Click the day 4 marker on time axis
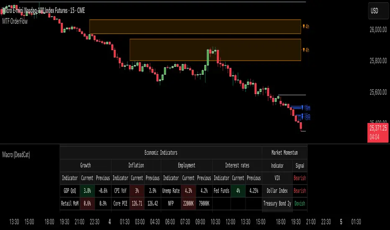The width and height of the screenshot is (390, 230). pyautogui.click(x=110, y=222)
